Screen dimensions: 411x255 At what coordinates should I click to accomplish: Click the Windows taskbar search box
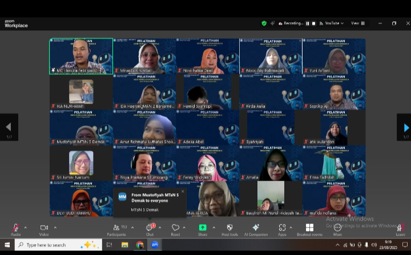(x=56, y=245)
